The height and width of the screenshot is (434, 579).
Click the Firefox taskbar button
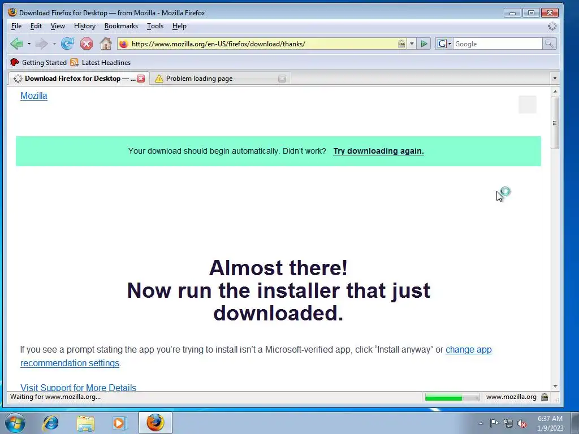click(155, 423)
